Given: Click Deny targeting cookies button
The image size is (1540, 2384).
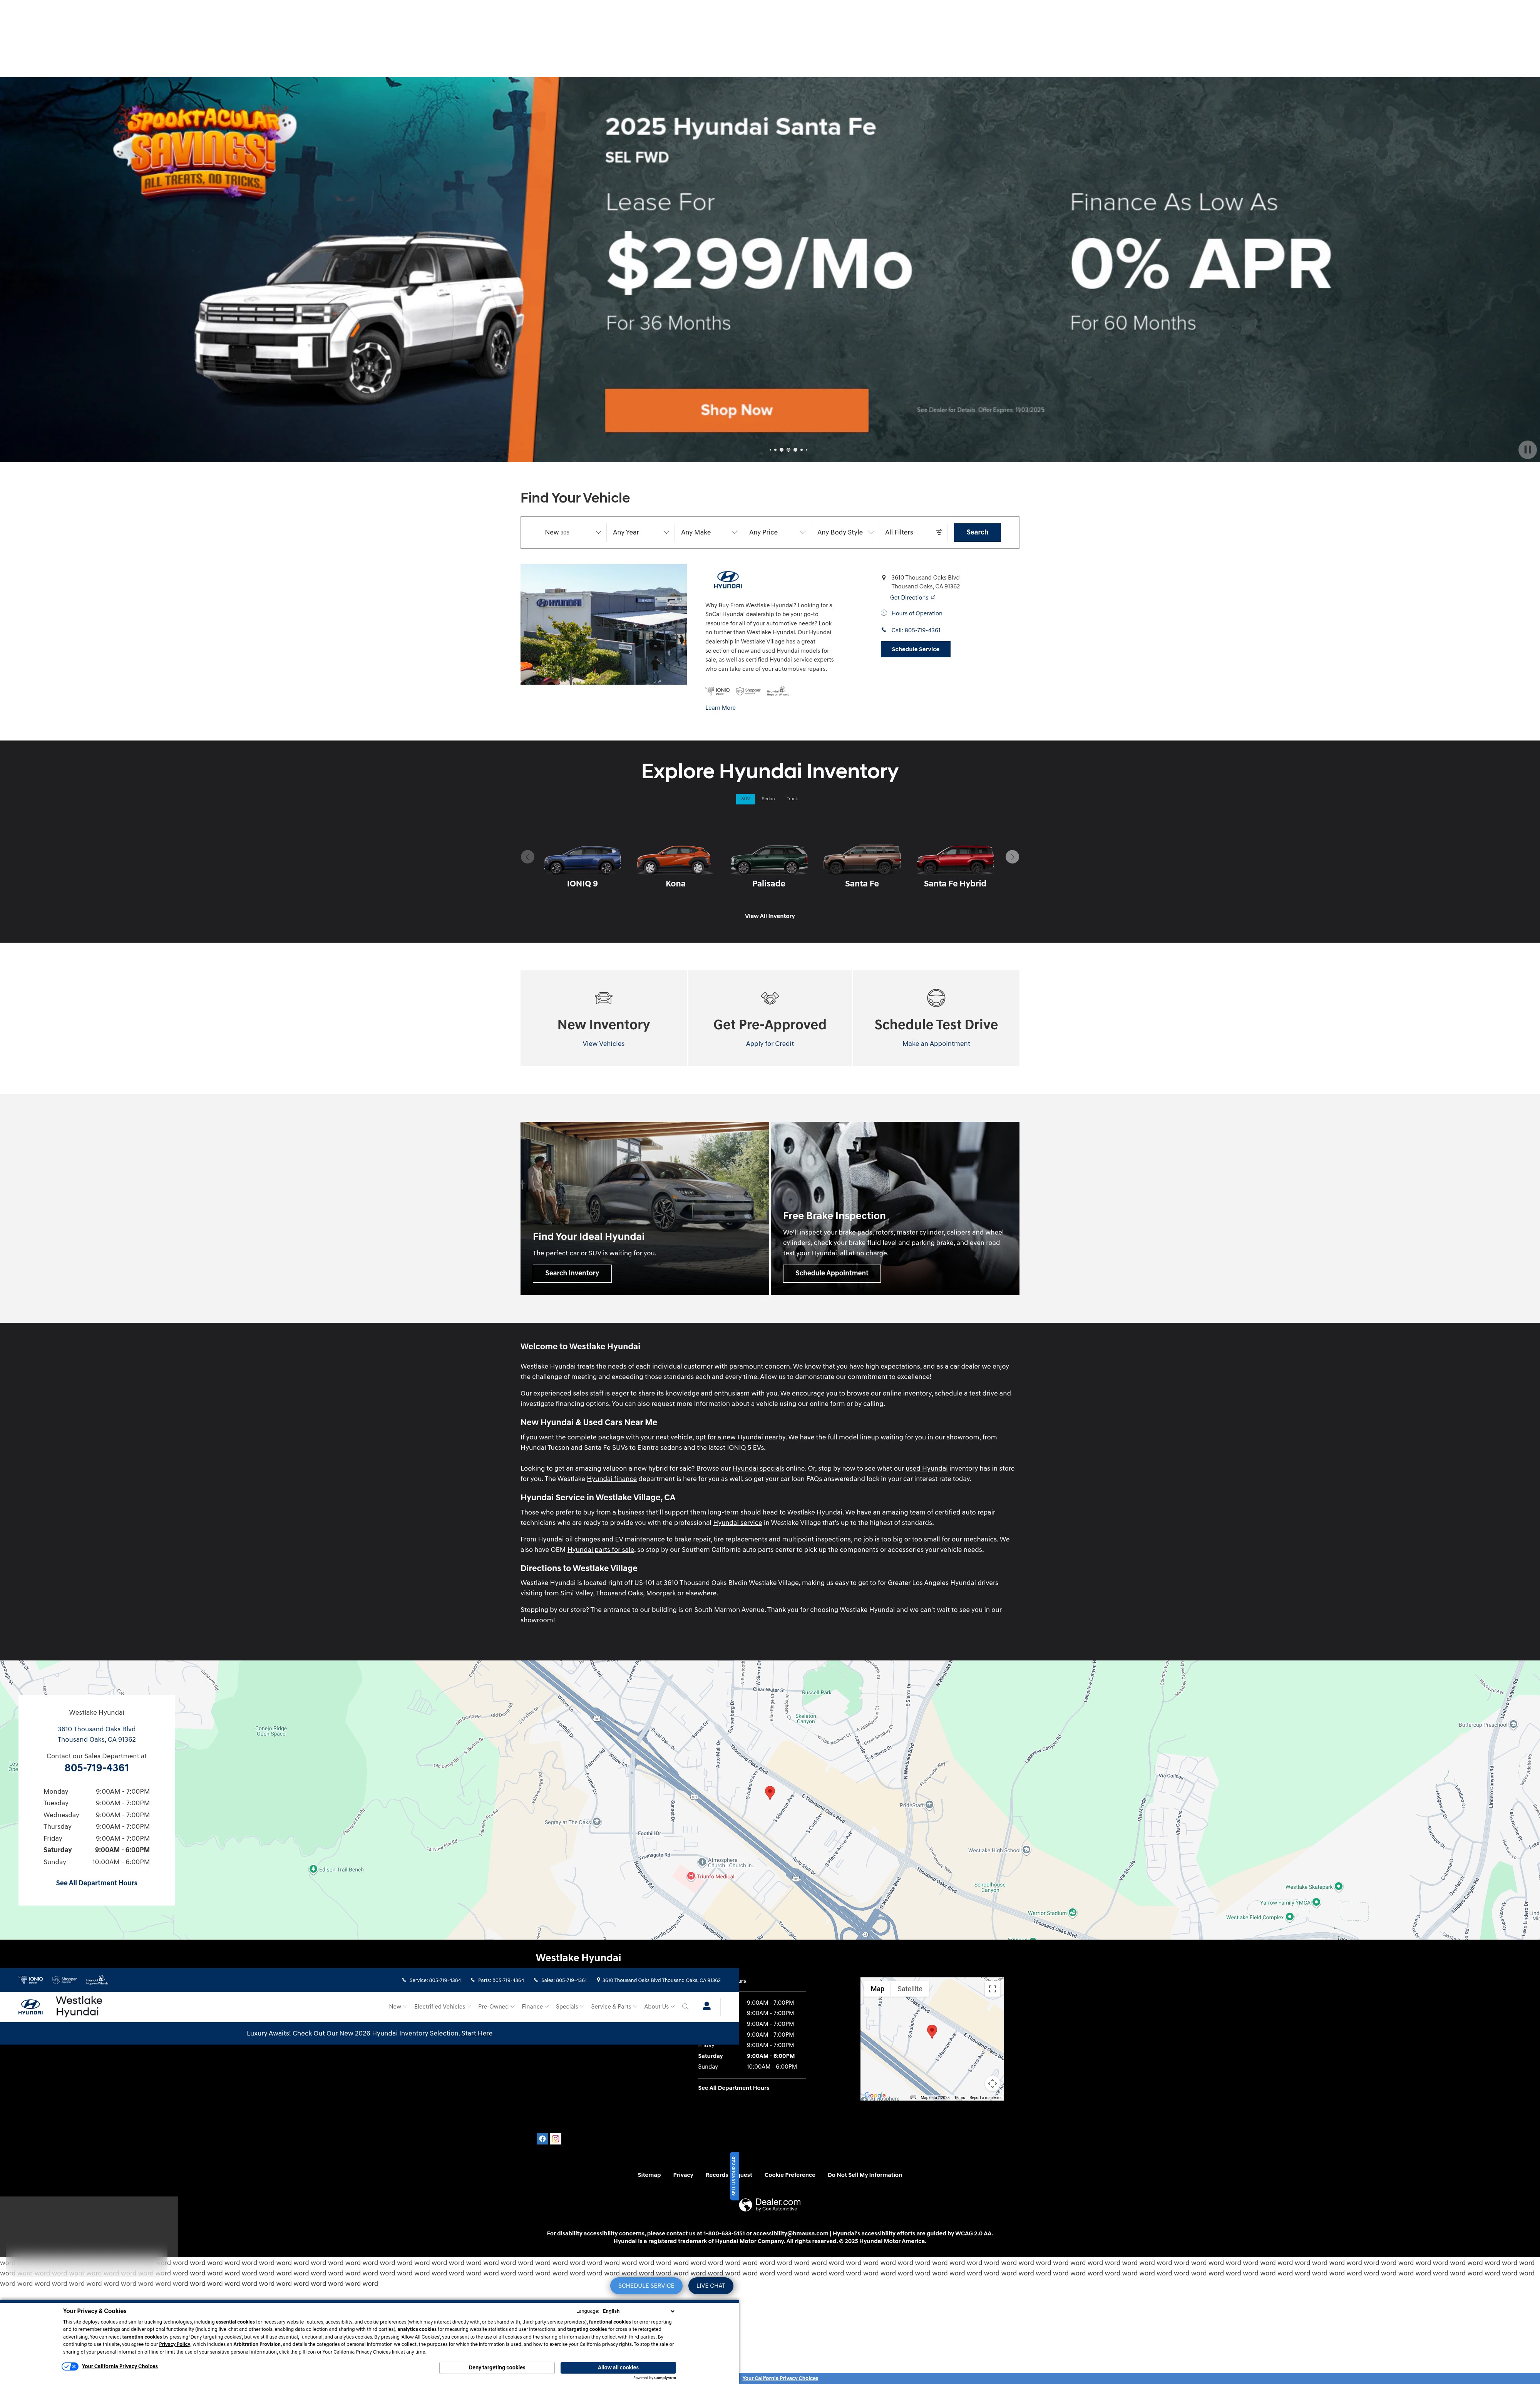Looking at the screenshot, I should (x=497, y=2367).
